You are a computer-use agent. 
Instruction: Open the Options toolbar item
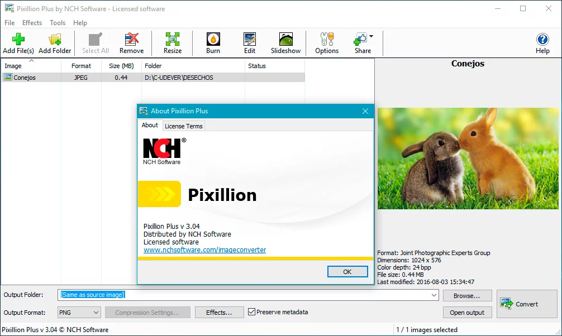(326, 43)
